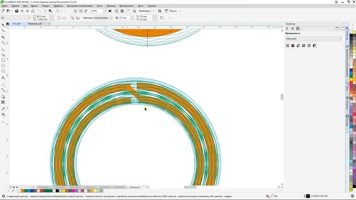Open the zoom level dropdown
This screenshot has width=356, height=200.
point(105,11)
